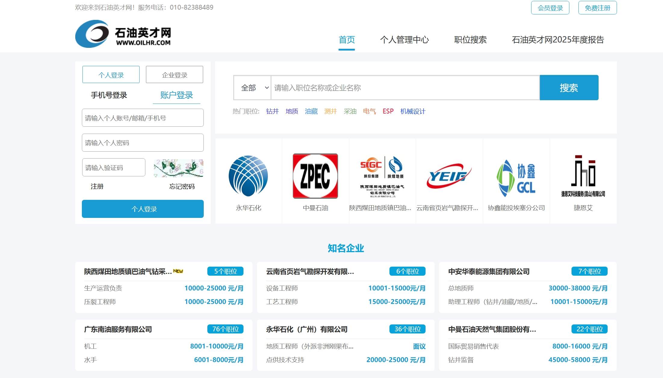The width and height of the screenshot is (663, 378).
Task: Click the 36个职位 badge
Action: pyautogui.click(x=407, y=329)
